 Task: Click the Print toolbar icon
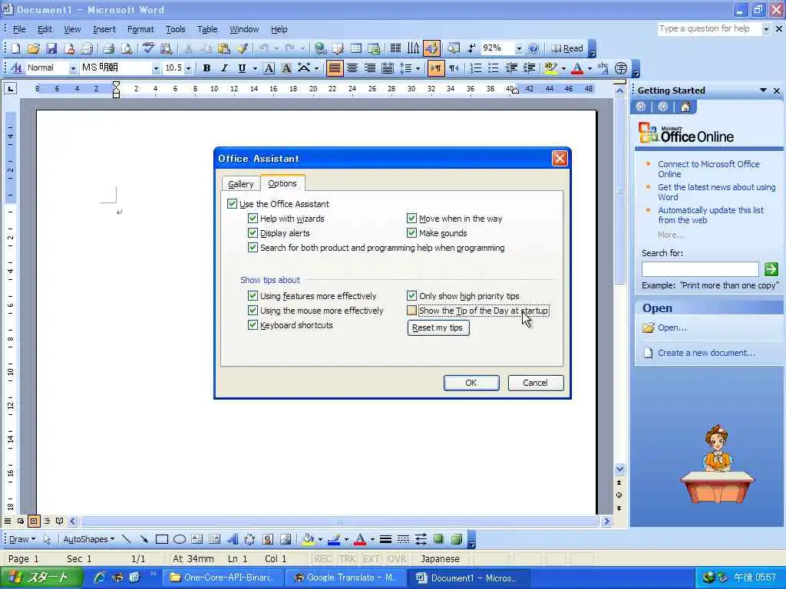click(x=109, y=48)
